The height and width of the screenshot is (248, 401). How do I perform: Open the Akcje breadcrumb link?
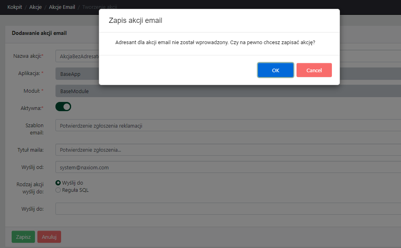pos(35,7)
